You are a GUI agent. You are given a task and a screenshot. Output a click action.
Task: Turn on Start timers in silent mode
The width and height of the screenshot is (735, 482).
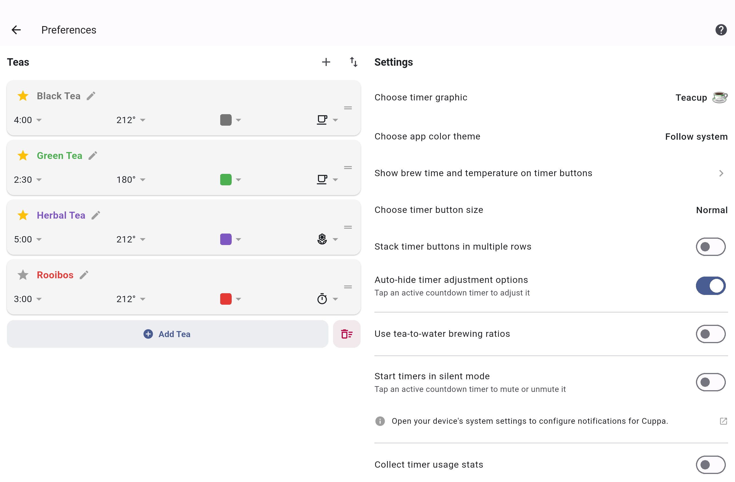point(710,382)
